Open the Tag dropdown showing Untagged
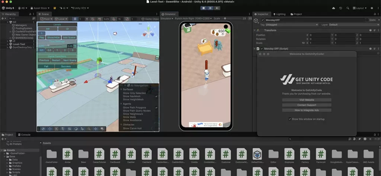The image size is (381, 176). pos(292,25)
